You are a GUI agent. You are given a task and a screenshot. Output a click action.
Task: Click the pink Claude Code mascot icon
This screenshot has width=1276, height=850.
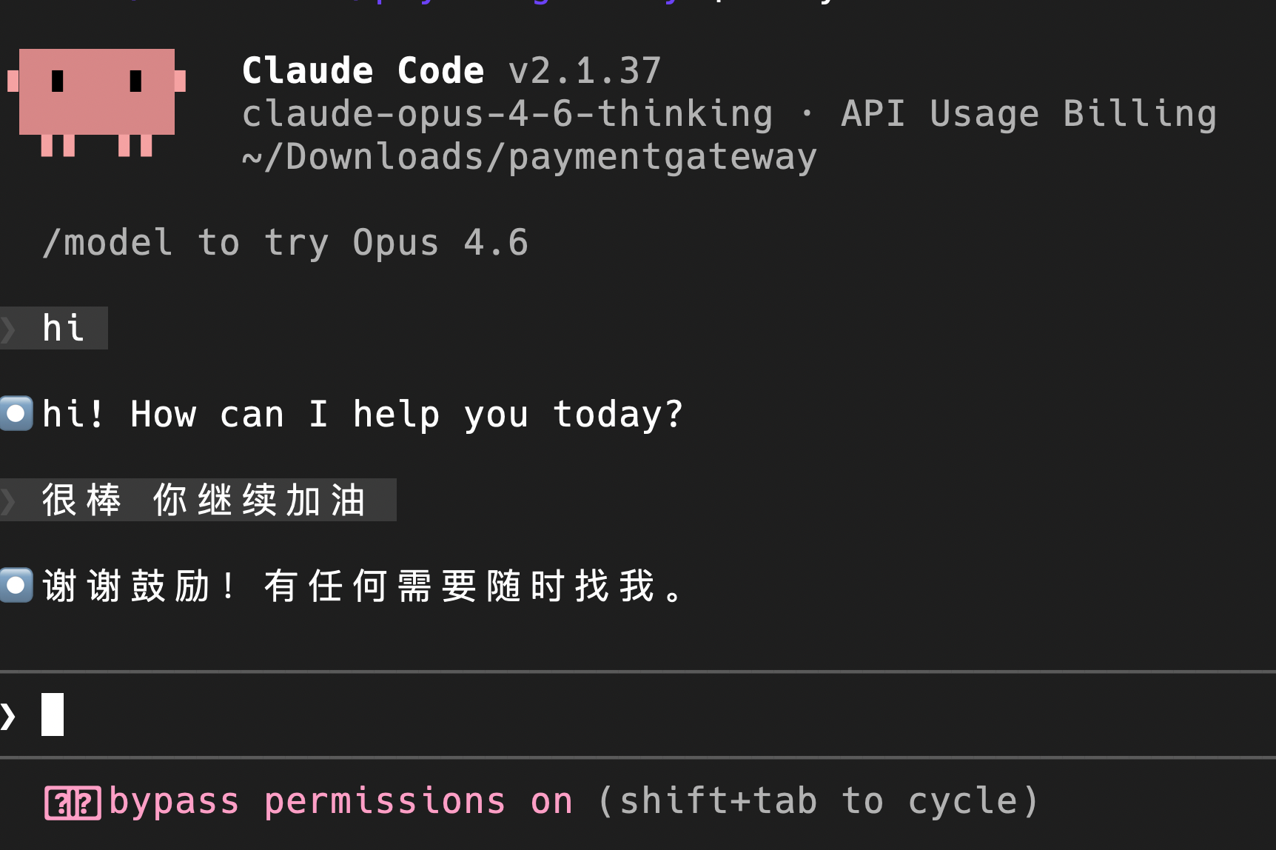[x=97, y=100]
